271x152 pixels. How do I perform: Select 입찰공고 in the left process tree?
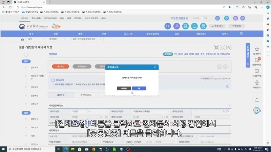click(x=35, y=119)
